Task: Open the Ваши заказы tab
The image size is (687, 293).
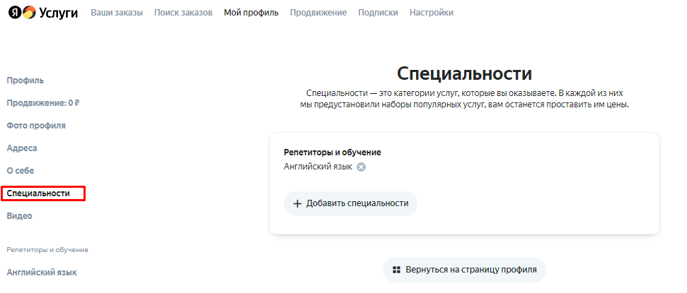Action: [117, 13]
